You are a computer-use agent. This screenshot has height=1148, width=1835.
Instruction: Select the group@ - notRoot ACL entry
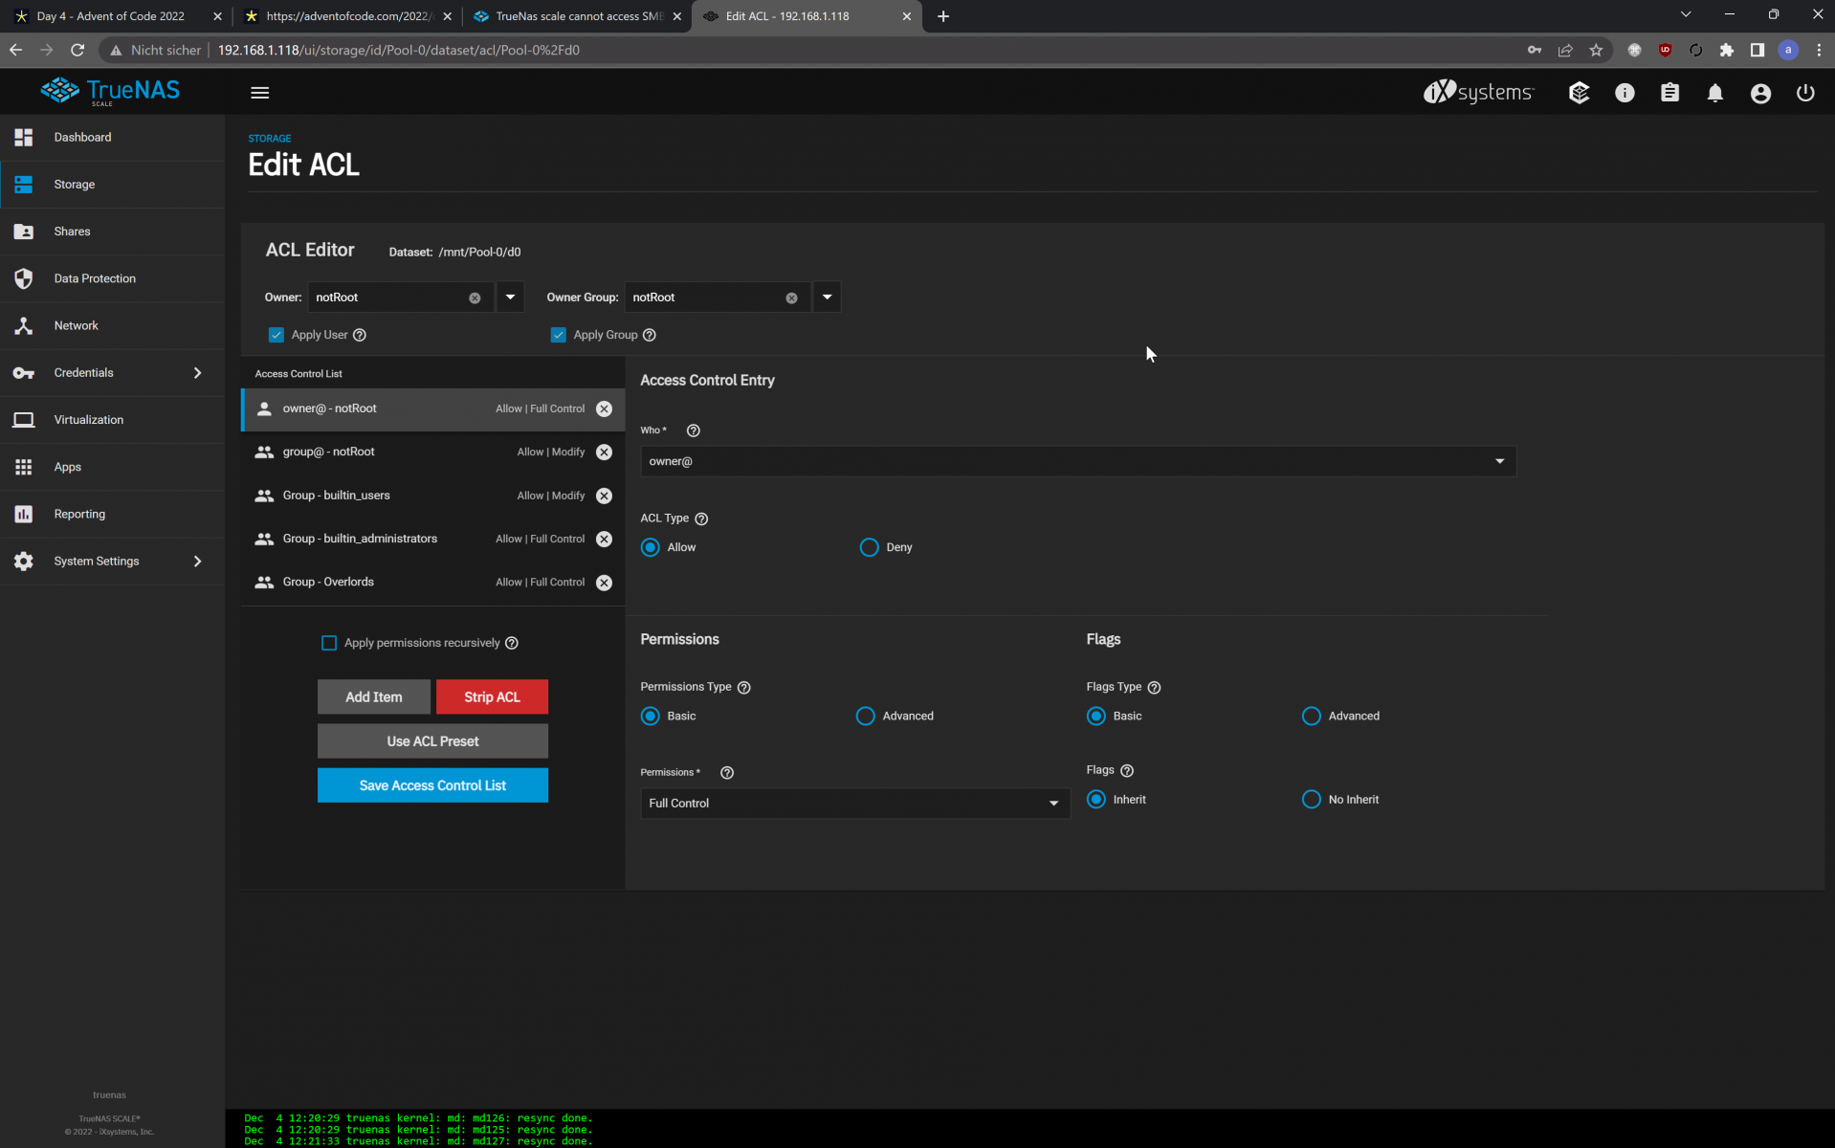[x=432, y=453]
